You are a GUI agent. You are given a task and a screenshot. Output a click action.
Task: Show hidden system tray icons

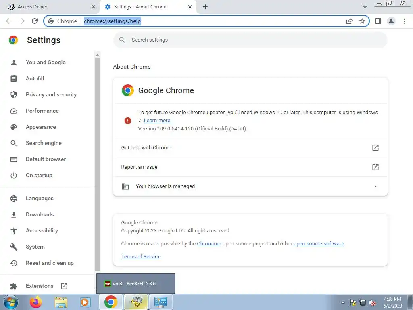343,302
